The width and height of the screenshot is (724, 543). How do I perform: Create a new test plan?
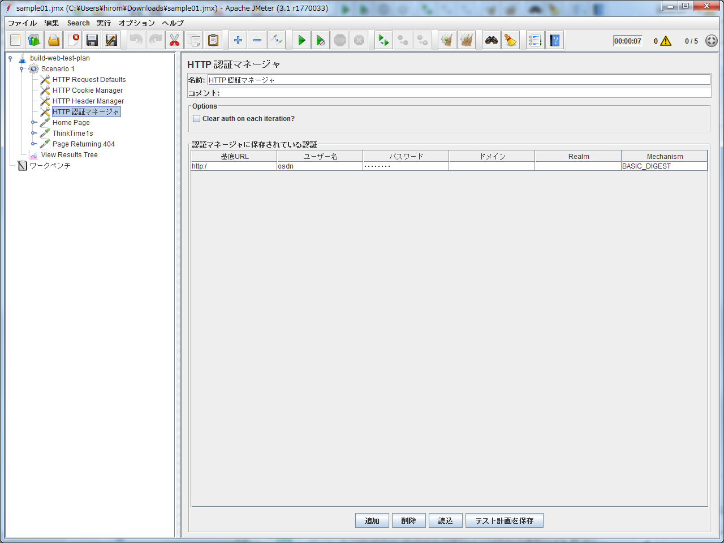click(x=15, y=40)
